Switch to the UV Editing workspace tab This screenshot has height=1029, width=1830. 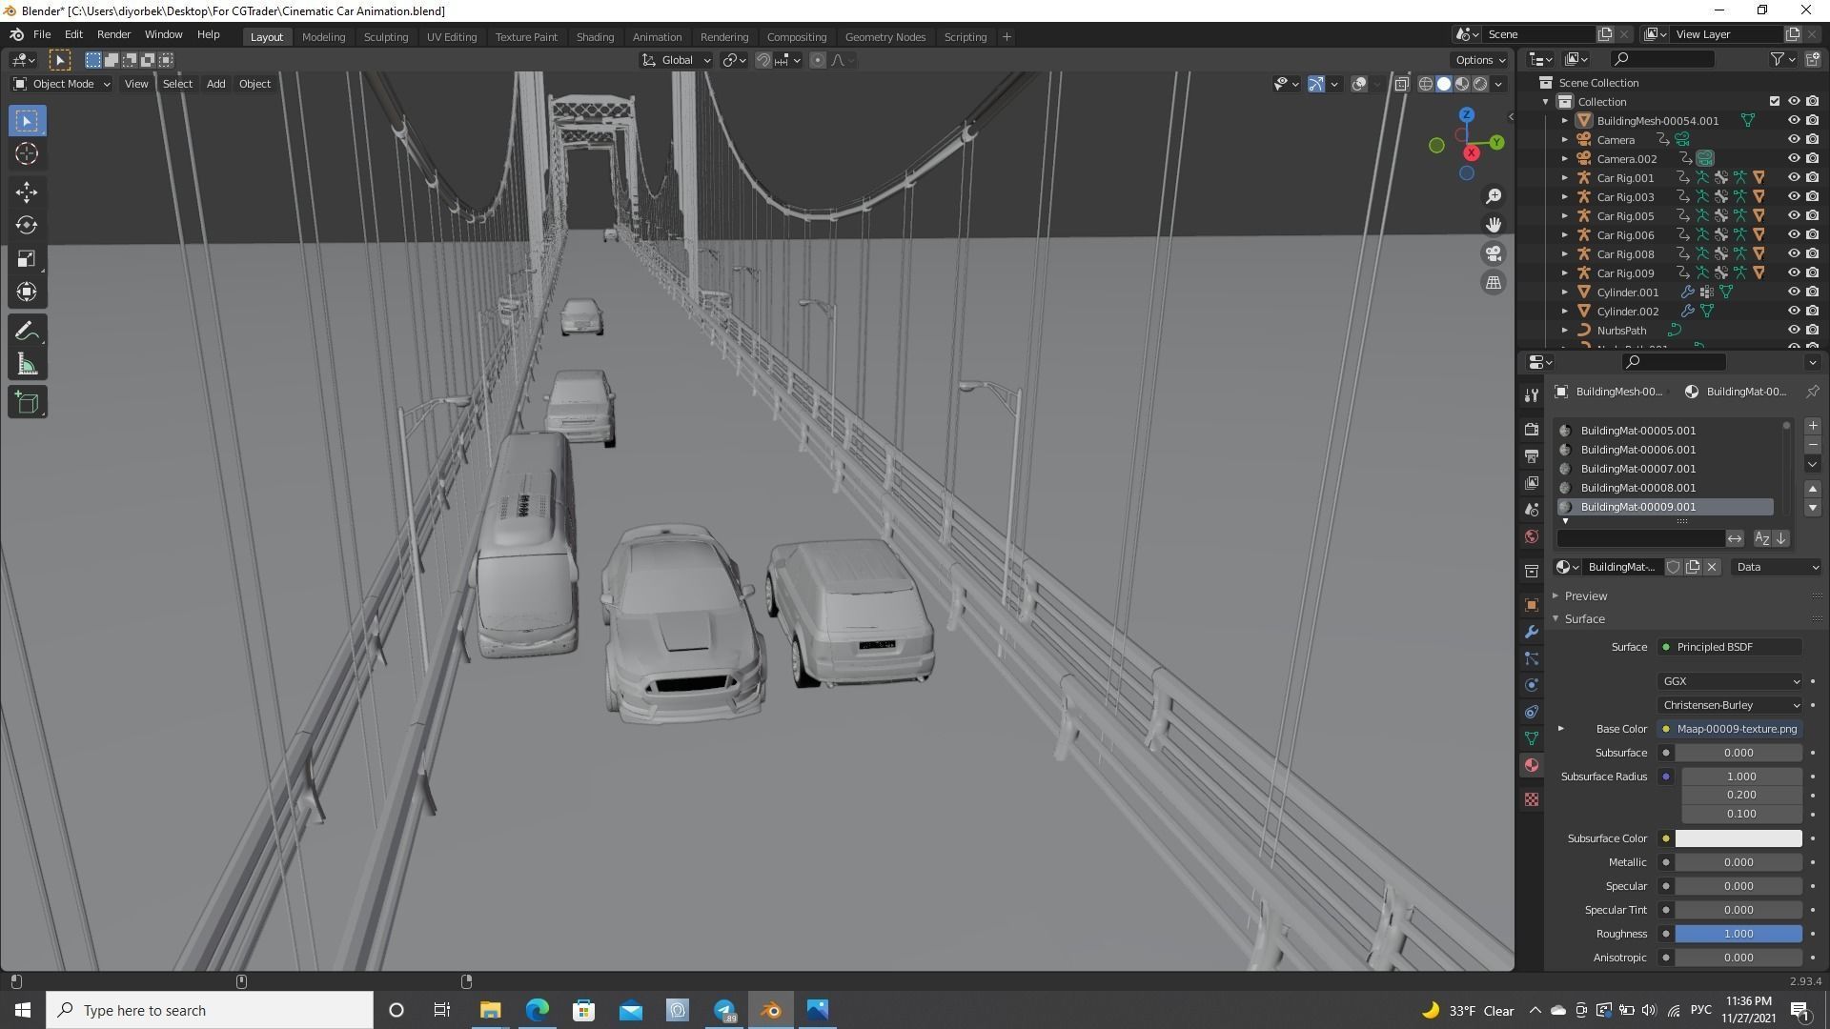[452, 37]
